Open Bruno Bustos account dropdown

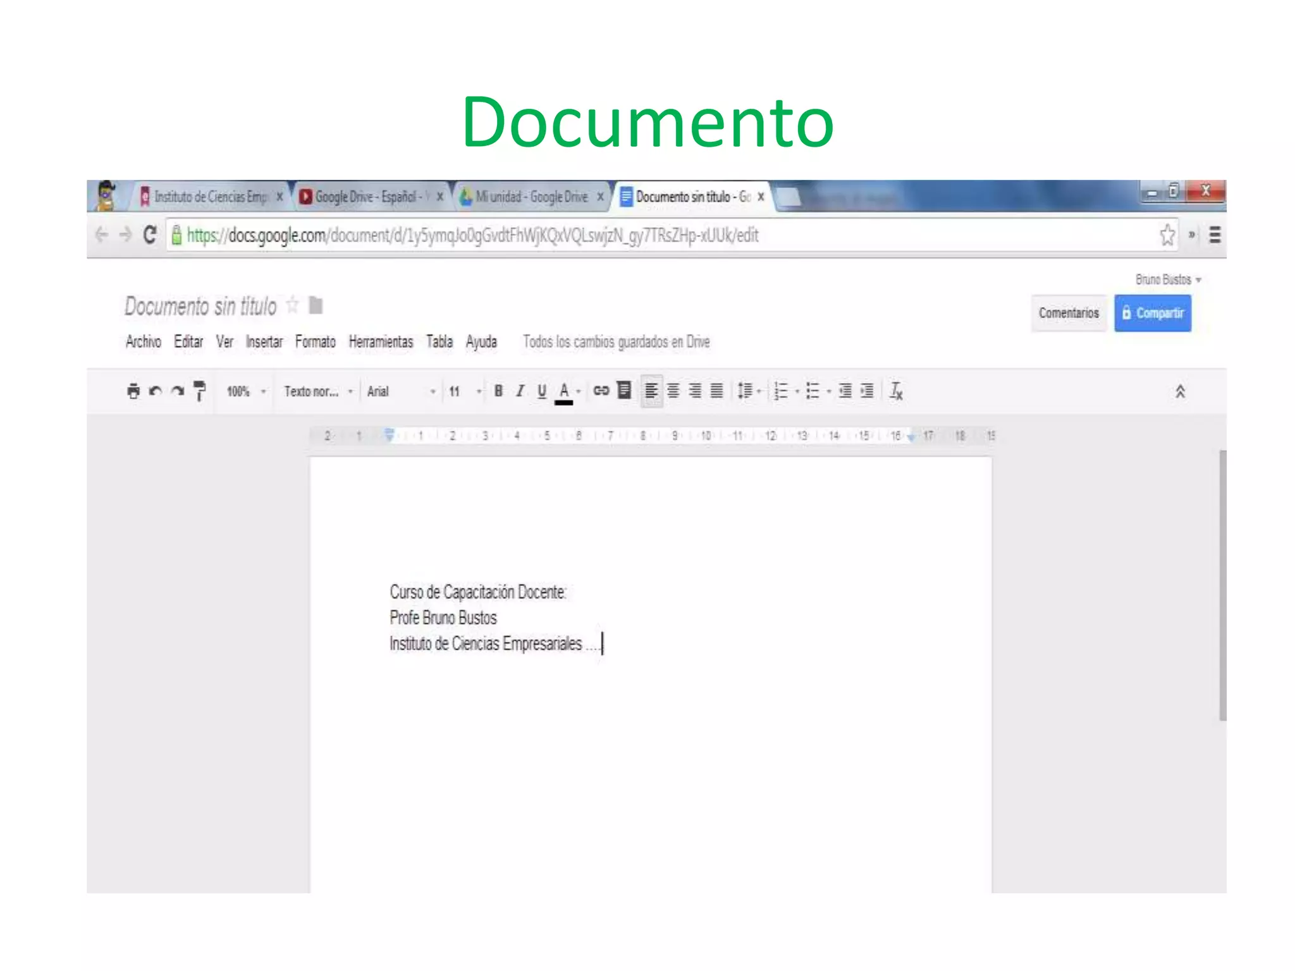tap(1168, 279)
